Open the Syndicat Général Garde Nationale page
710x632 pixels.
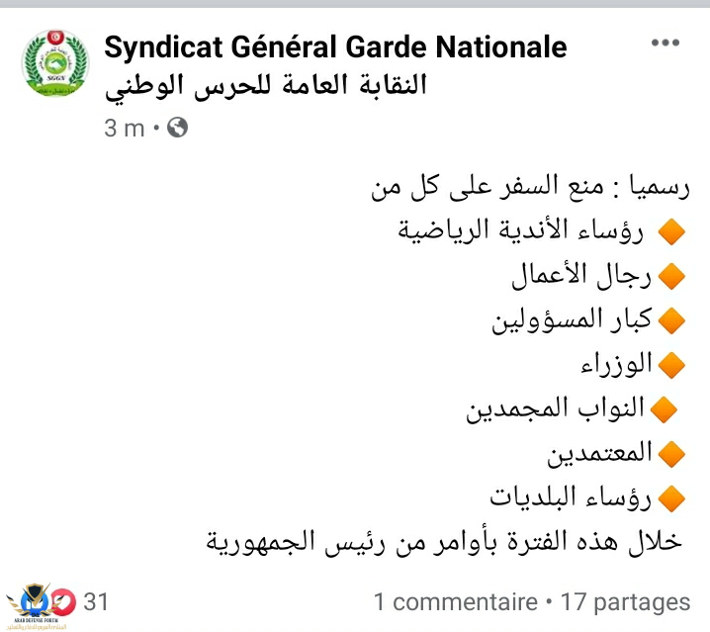(335, 47)
